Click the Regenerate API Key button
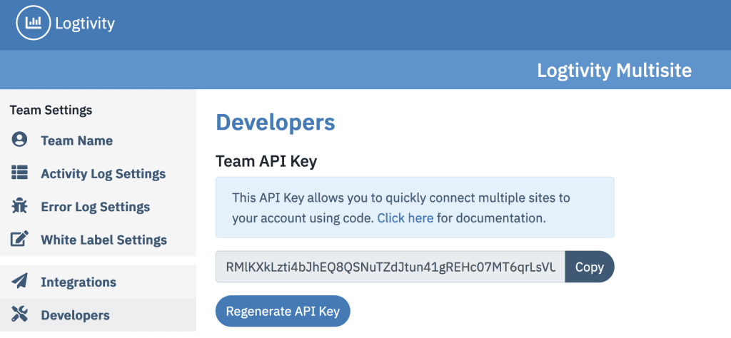 click(283, 311)
